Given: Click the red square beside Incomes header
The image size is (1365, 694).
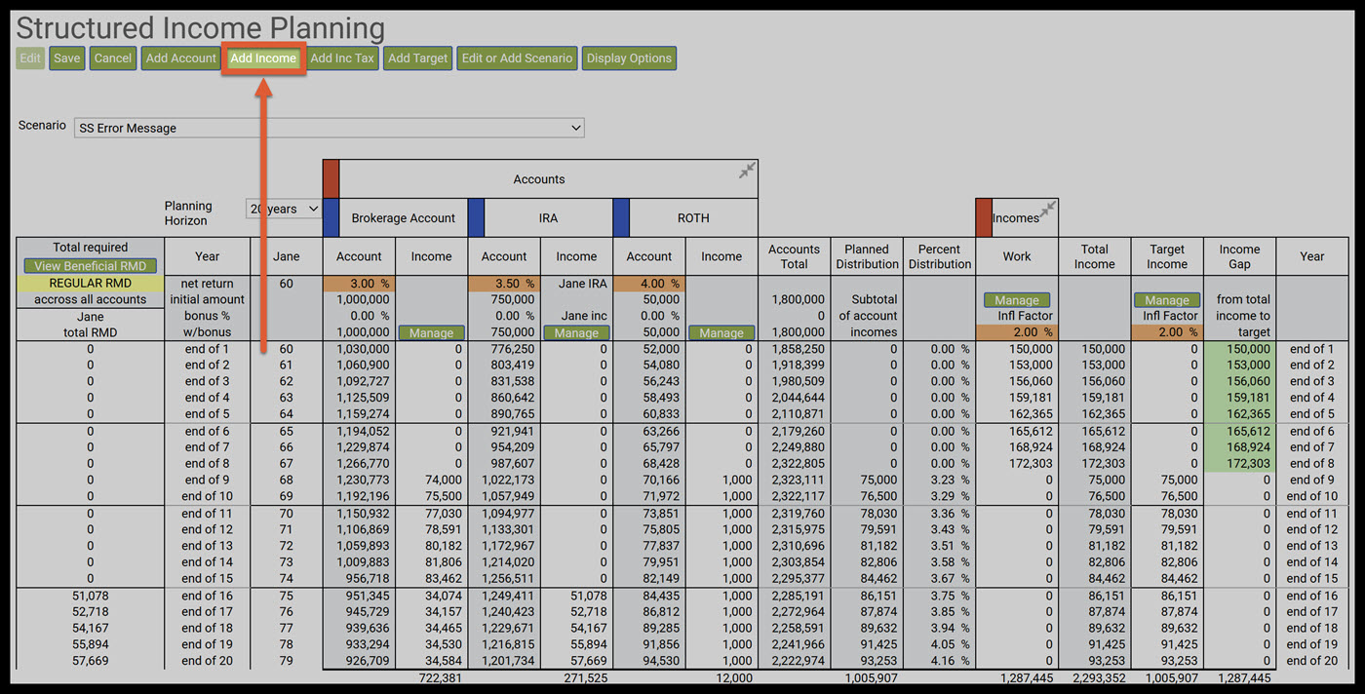Looking at the screenshot, I should click(x=984, y=217).
